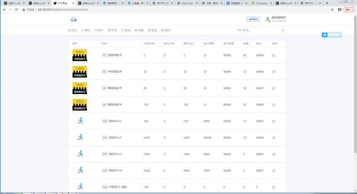Edit the 挑战卡Lv3 item
This screenshot has height=194, width=357.
click(274, 154)
